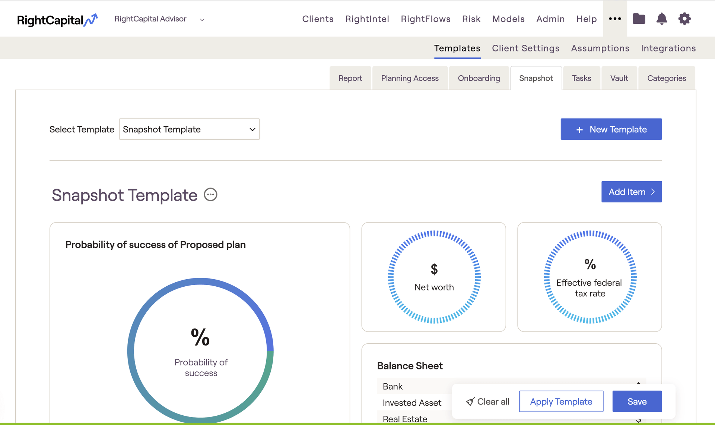The width and height of the screenshot is (715, 425).
Task: Open the Select Template dropdown
Action: (189, 129)
